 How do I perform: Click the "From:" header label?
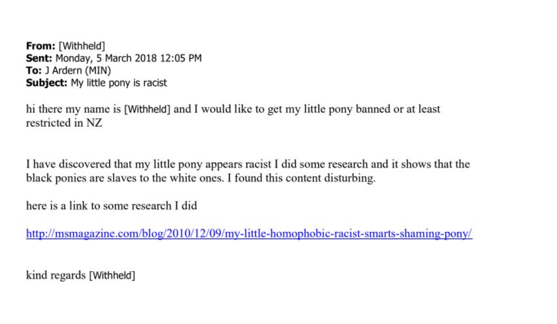(40, 46)
